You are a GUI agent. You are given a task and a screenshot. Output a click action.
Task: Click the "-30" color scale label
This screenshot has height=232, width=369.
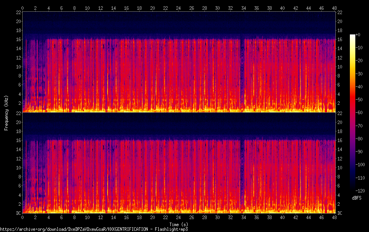pyautogui.click(x=359, y=74)
